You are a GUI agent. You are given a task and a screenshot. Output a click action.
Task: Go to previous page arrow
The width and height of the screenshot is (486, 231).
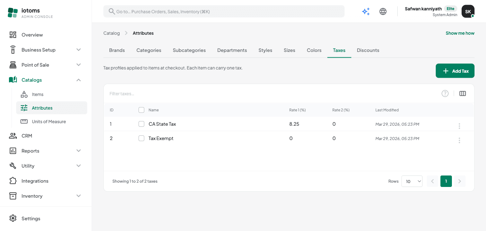(x=433, y=181)
